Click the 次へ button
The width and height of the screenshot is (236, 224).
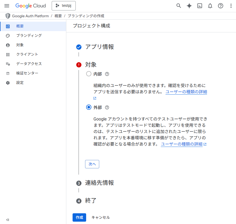pos(92,164)
